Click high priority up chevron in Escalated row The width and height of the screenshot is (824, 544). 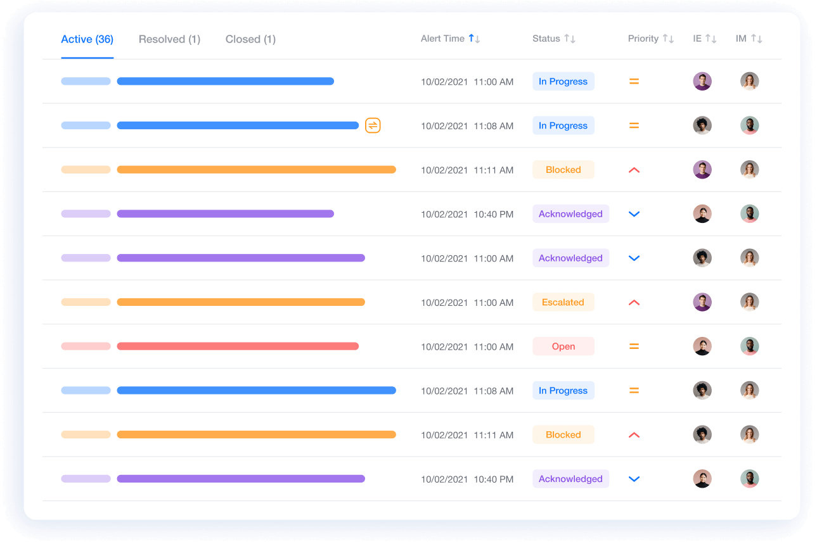click(634, 303)
